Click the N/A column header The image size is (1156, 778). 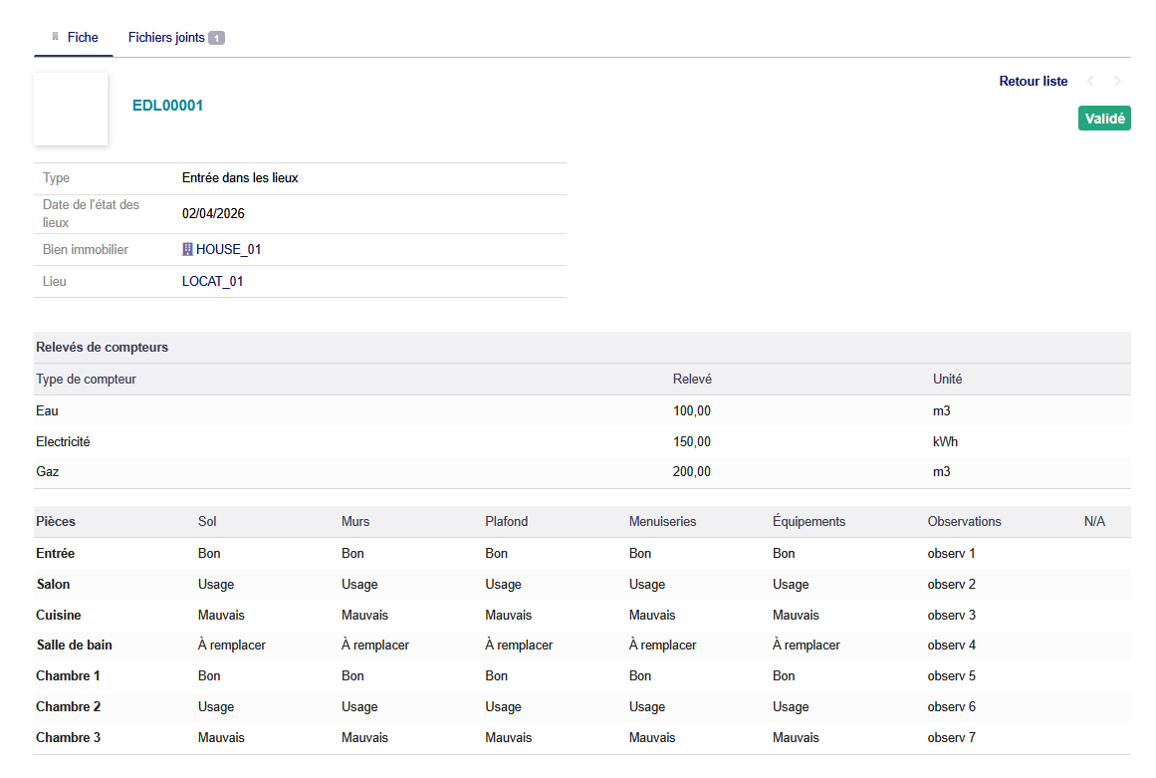tap(1094, 522)
